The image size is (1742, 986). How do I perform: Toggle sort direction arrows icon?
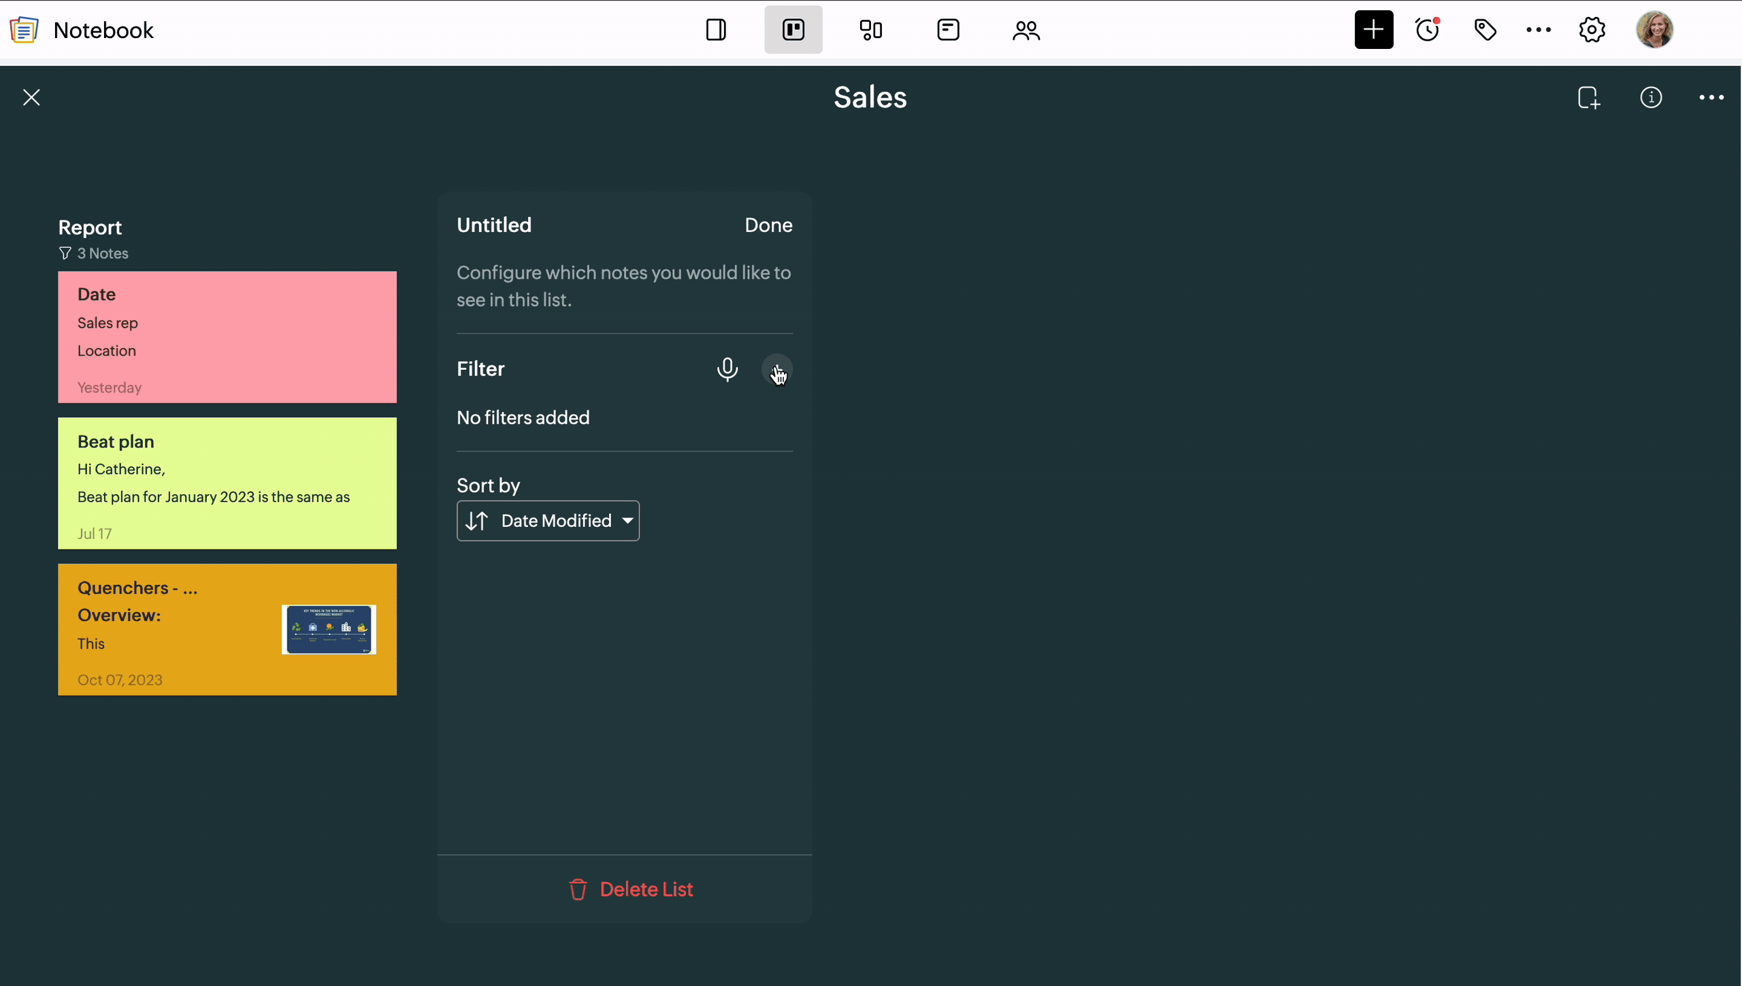477,521
